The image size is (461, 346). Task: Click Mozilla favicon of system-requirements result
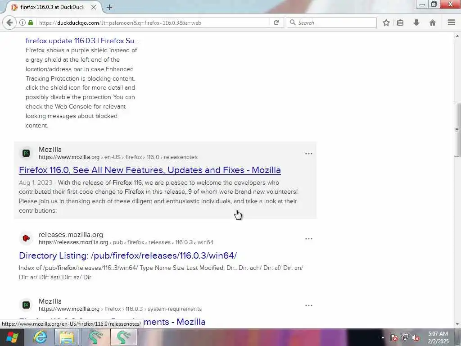click(x=26, y=305)
